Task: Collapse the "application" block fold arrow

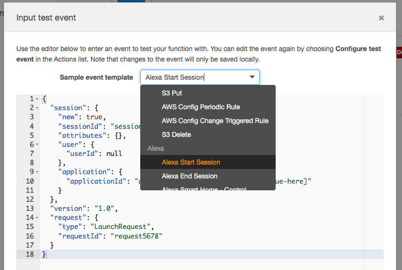Action: [x=37, y=172]
